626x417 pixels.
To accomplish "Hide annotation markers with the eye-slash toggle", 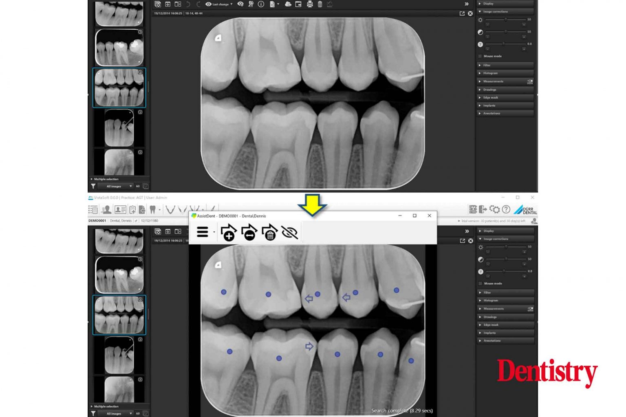I will tap(289, 233).
